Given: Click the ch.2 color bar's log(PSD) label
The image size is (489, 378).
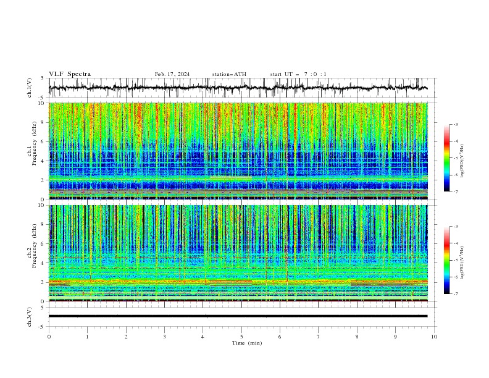Looking at the screenshot, I should click(462, 263).
